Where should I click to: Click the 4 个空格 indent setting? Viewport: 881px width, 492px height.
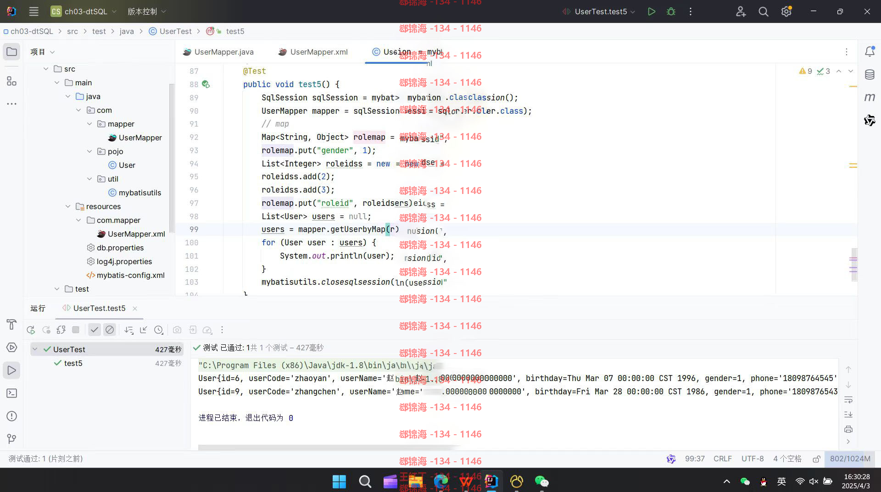[787, 459]
